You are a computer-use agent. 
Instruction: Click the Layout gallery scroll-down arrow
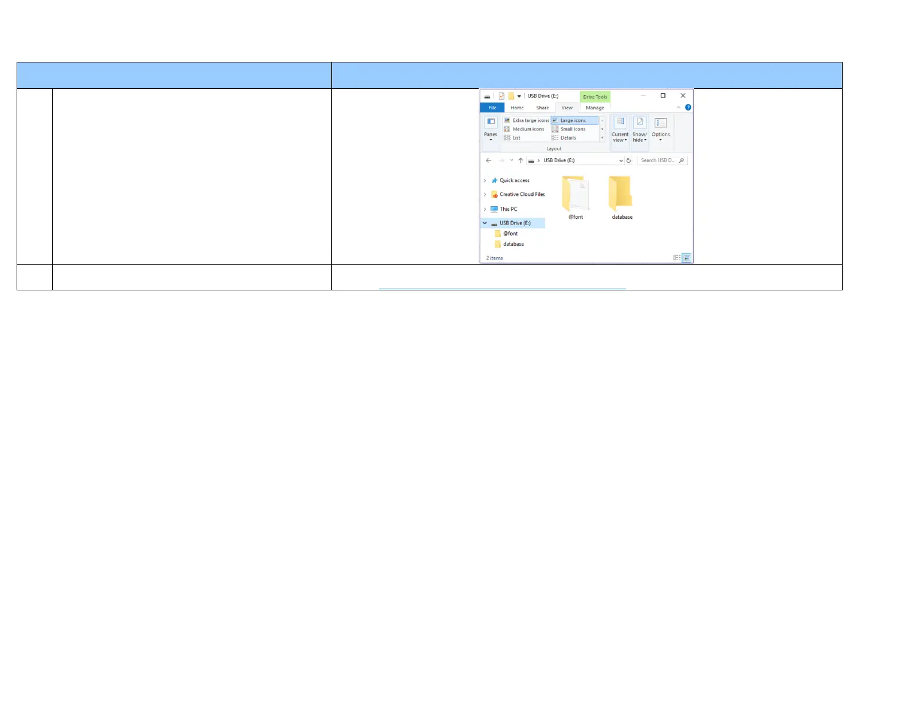[602, 129]
